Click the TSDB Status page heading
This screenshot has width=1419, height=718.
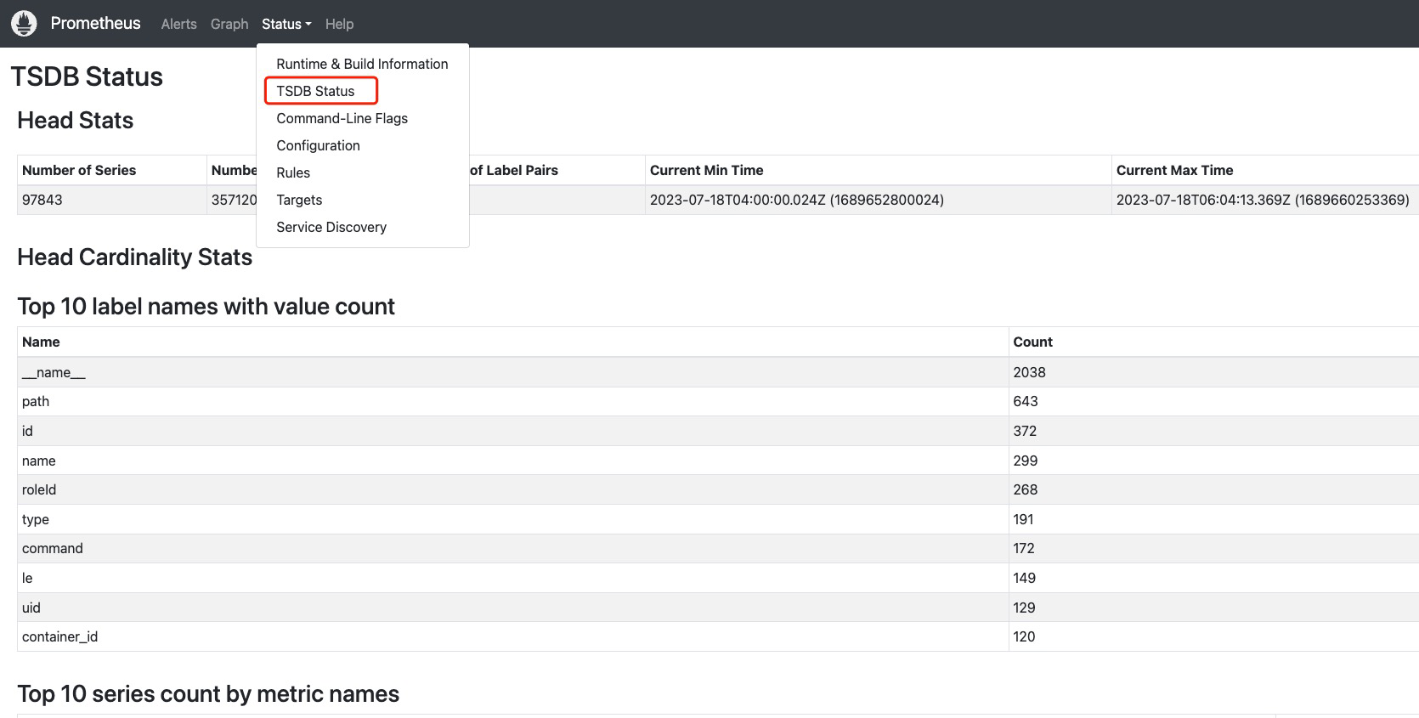[x=87, y=76]
